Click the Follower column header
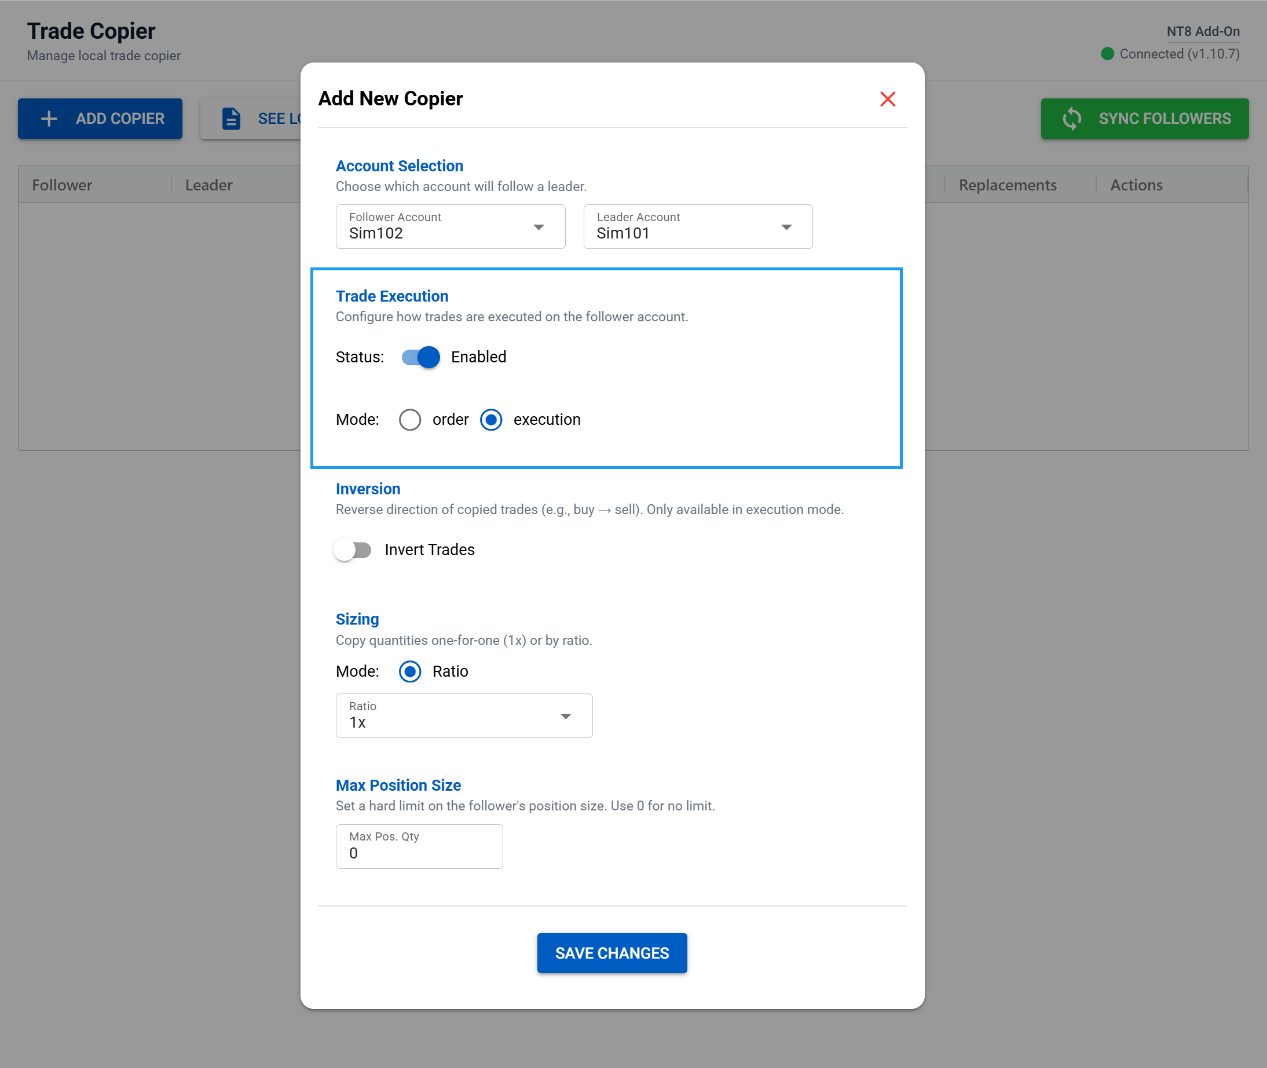The height and width of the screenshot is (1068, 1267). coord(62,185)
